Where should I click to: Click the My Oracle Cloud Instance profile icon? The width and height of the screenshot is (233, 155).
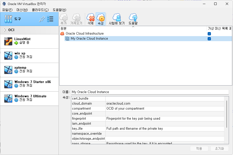67,39
